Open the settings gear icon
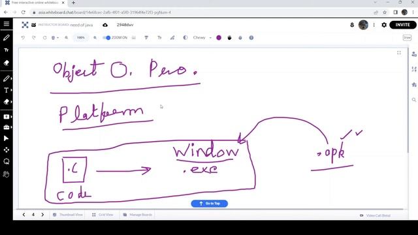The image size is (418, 235). (384, 25)
